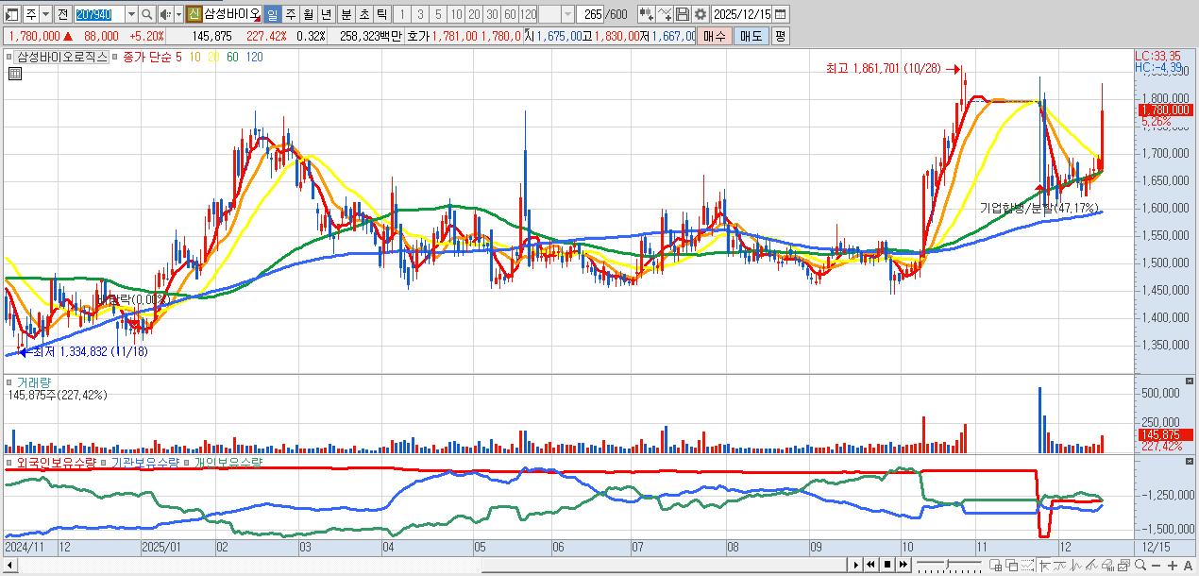This screenshot has width=1199, height=576.
Task: Open chart settings gear icon
Action: click(701, 14)
